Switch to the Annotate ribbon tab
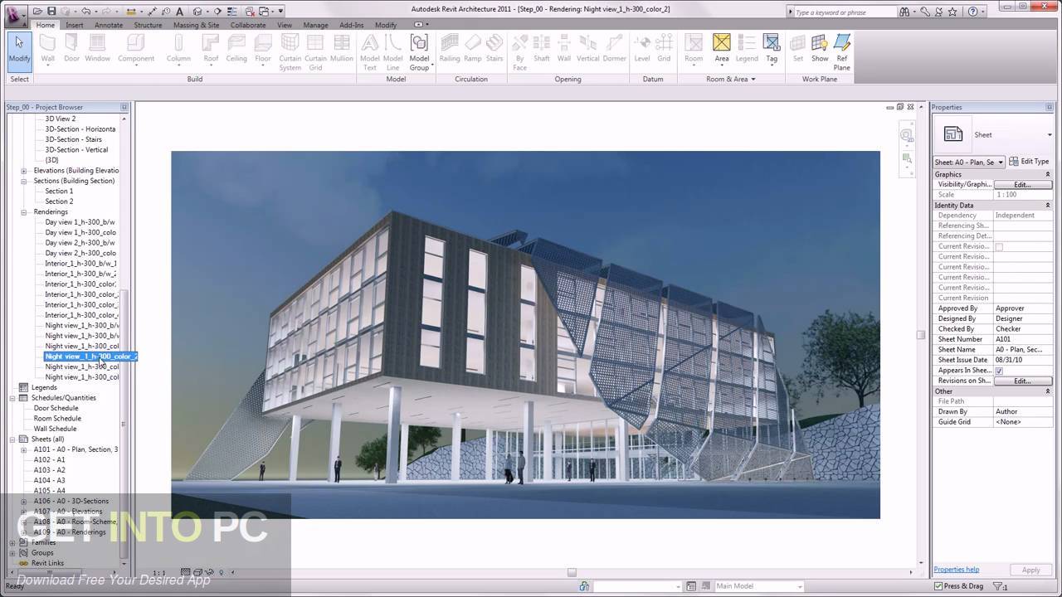This screenshot has width=1062, height=597. pyautogui.click(x=108, y=25)
